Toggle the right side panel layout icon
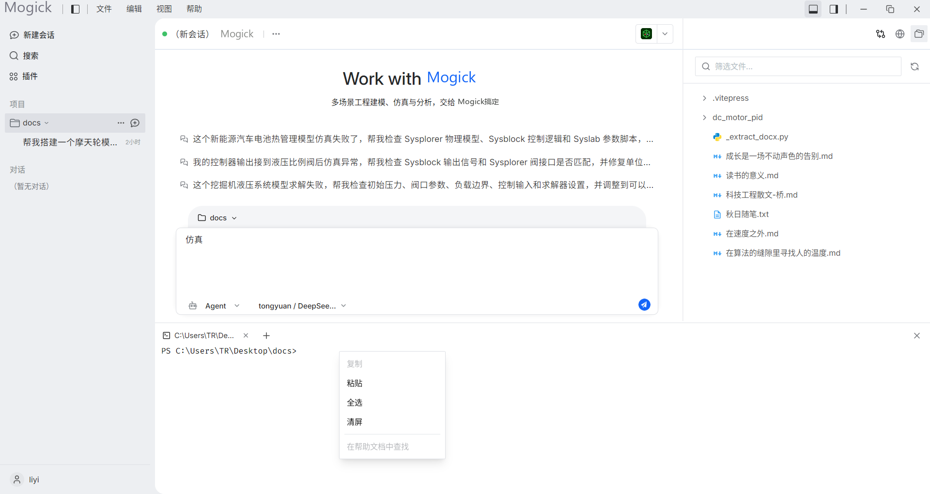The image size is (930, 494). [834, 9]
